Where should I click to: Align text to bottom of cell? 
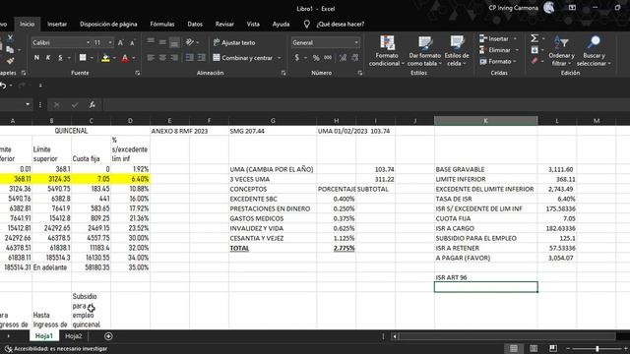pyautogui.click(x=174, y=41)
